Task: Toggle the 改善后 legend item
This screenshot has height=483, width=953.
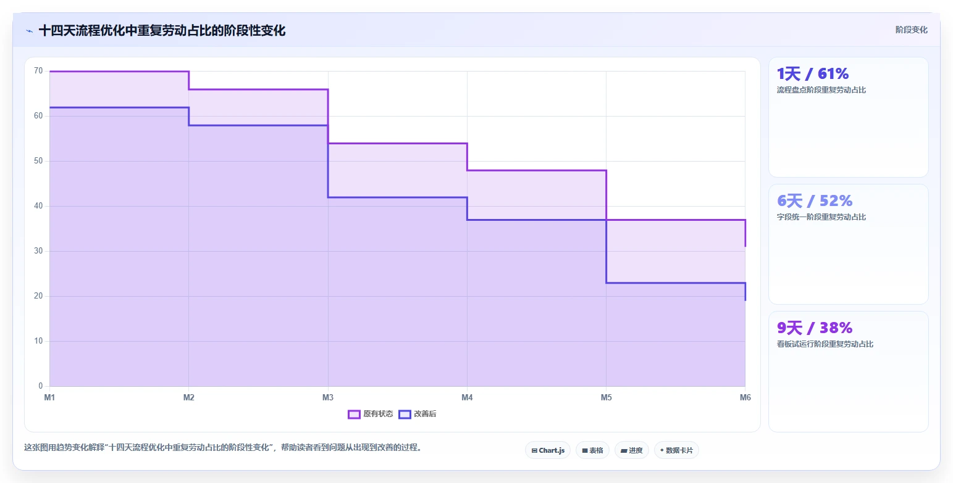Action: [418, 414]
